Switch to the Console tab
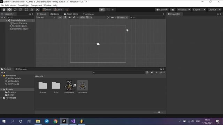 21,69
